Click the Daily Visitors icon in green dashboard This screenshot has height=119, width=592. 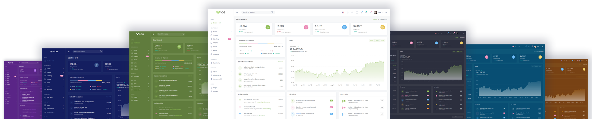[x=179, y=46]
